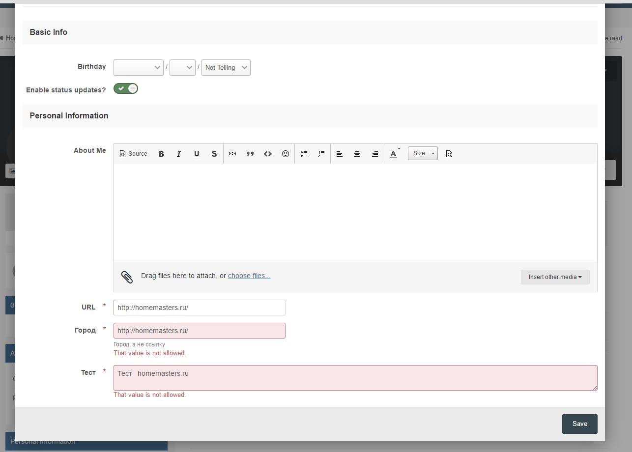The height and width of the screenshot is (452, 632).
Task: Insert code snippet using code icon
Action: click(268, 154)
